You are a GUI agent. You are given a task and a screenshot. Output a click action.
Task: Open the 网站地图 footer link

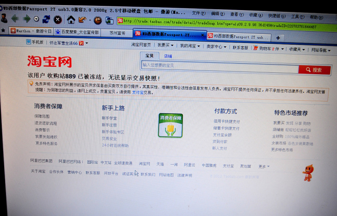pyautogui.click(x=166, y=175)
